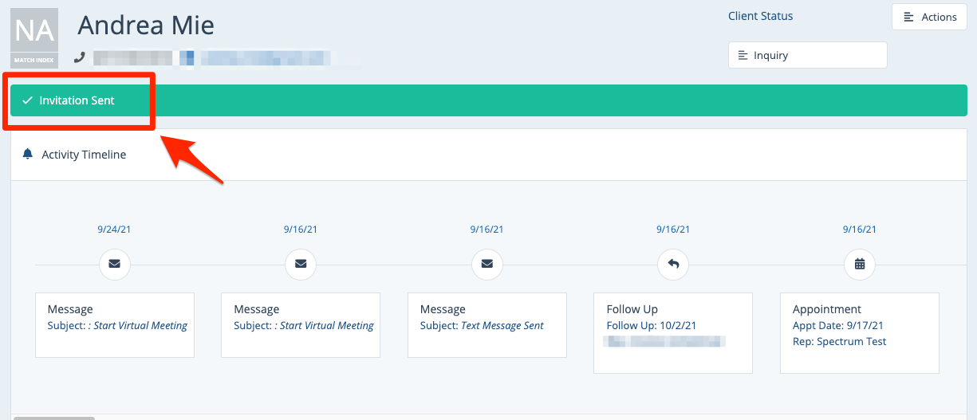This screenshot has width=977, height=420.
Task: Click the reply arrow Follow Up icon
Action: click(673, 264)
